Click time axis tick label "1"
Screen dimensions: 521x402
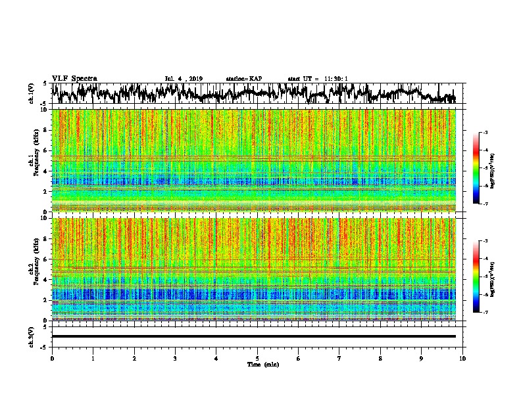[x=93, y=359]
